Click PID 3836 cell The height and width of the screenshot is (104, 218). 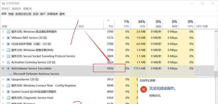click(x=110, y=68)
